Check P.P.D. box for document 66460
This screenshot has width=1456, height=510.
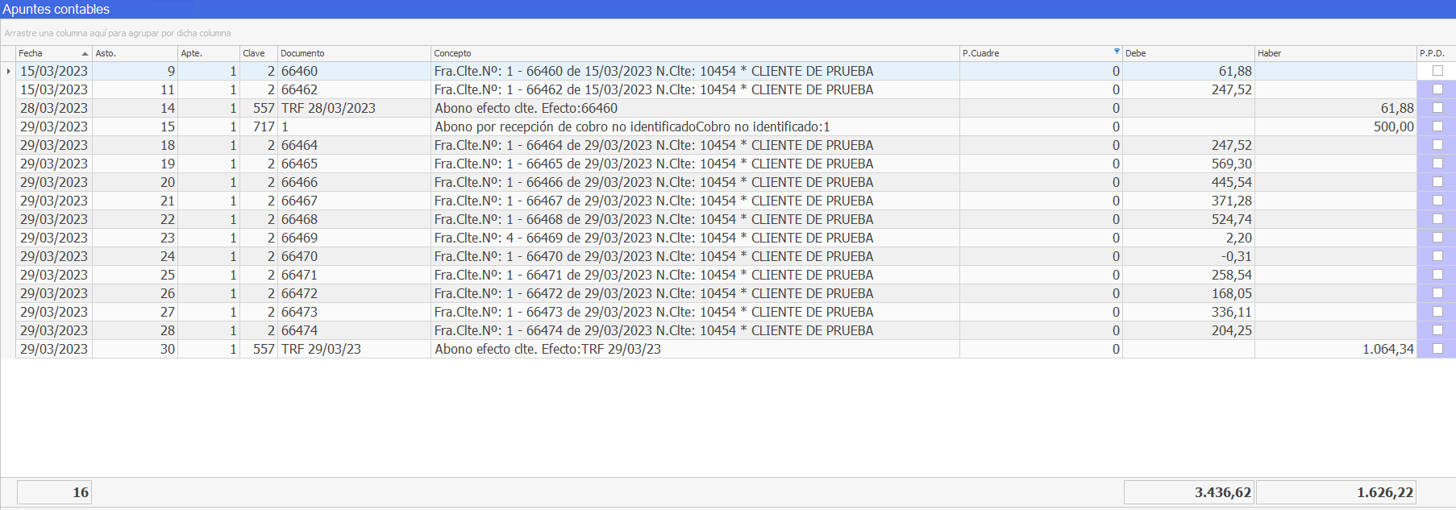coord(1437,71)
